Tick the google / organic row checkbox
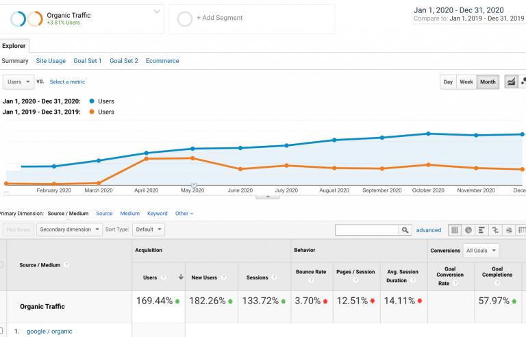This screenshot has width=526, height=337. (1, 332)
